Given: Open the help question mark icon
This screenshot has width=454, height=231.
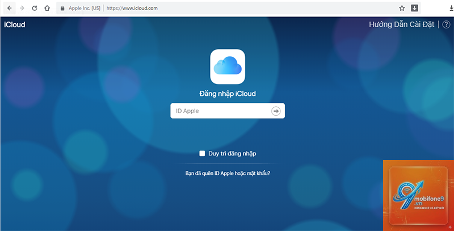Looking at the screenshot, I should click(x=446, y=24).
